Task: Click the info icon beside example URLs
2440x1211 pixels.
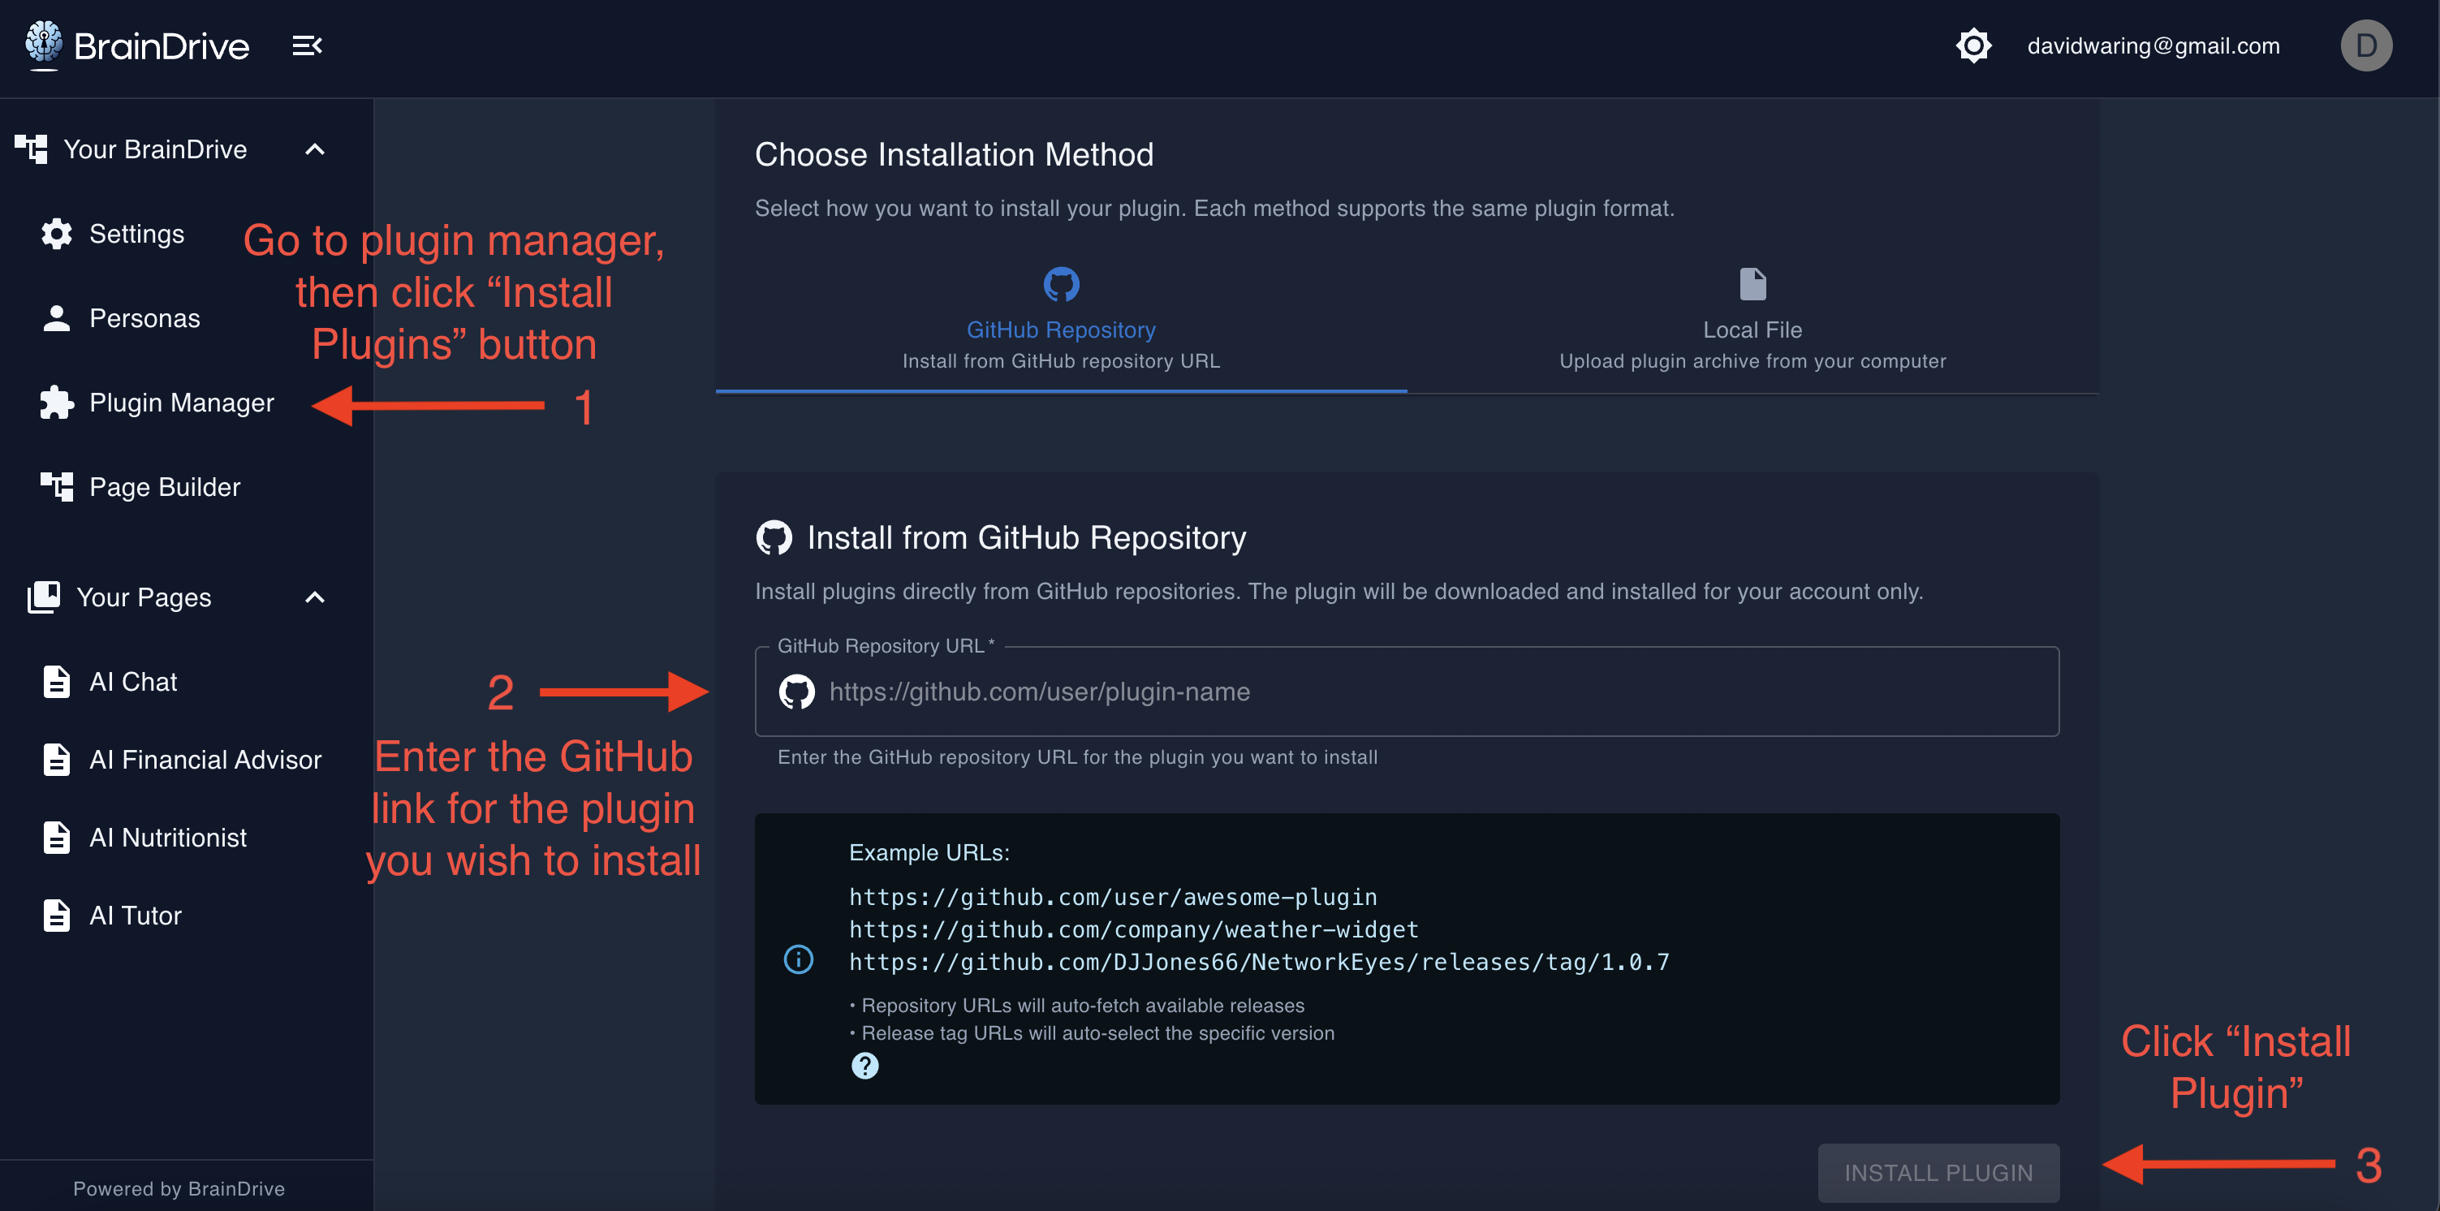Action: tap(799, 960)
